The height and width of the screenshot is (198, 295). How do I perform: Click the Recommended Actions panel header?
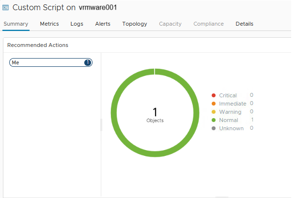click(x=38, y=45)
